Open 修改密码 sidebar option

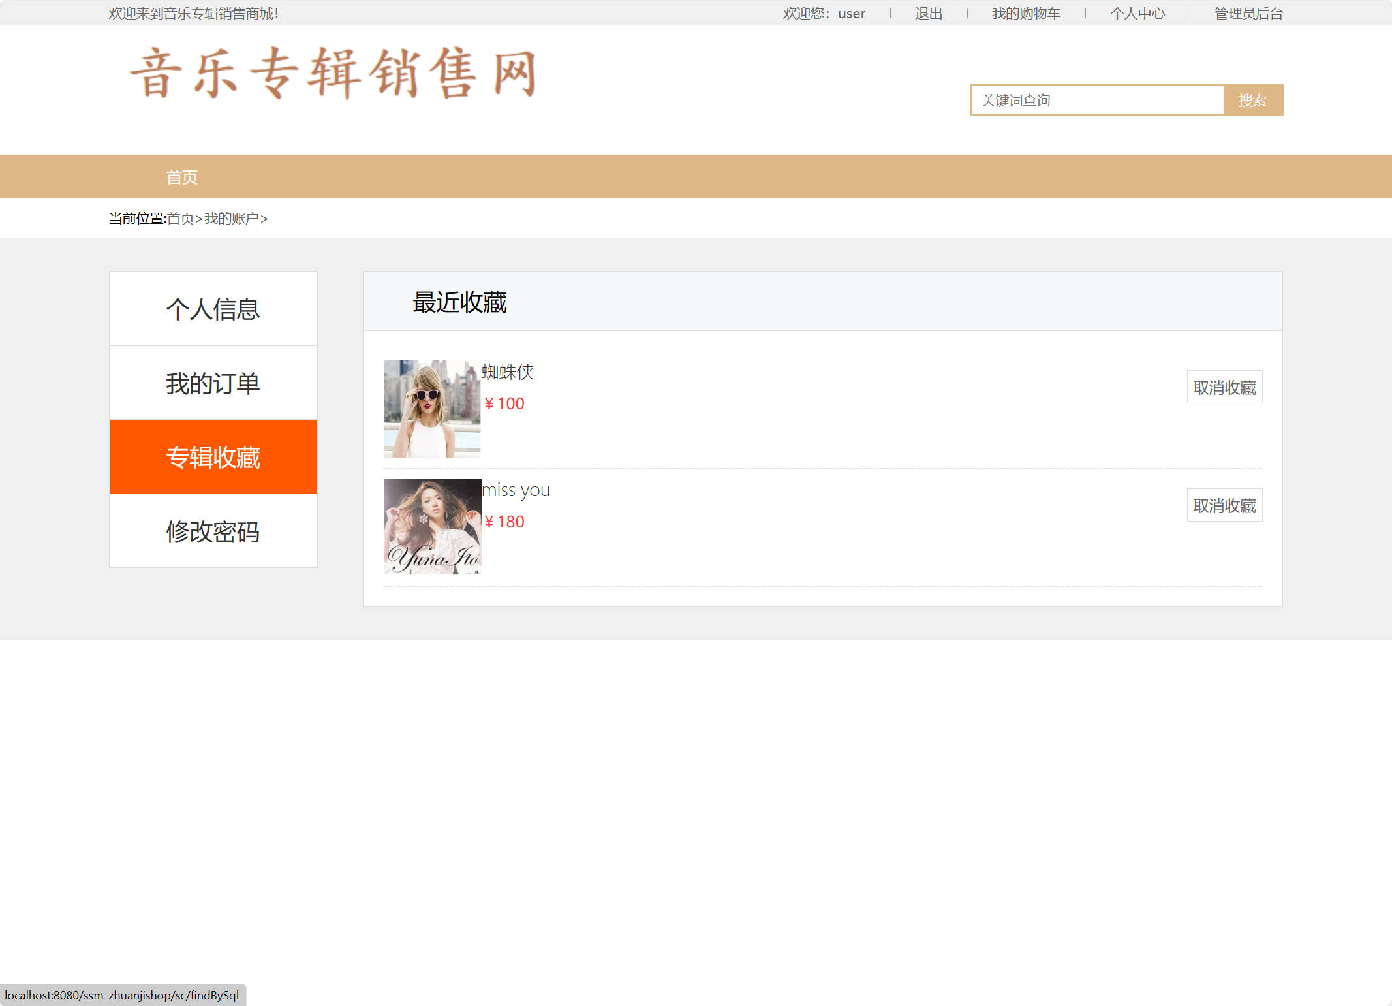click(213, 531)
